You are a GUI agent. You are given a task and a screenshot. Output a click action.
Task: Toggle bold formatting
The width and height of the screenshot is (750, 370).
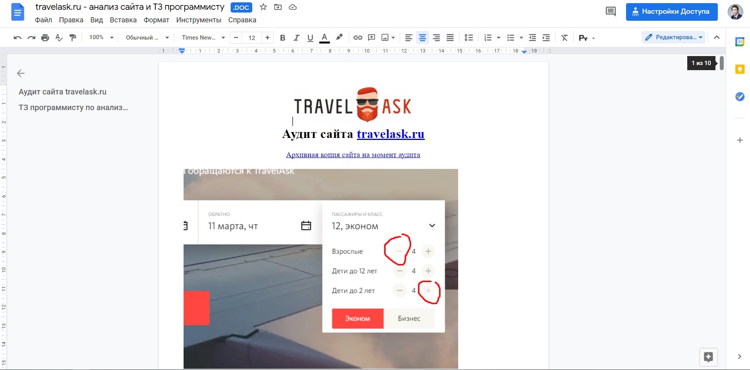(282, 38)
